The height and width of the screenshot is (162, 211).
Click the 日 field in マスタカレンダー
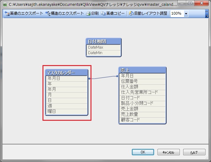click(x=67, y=101)
